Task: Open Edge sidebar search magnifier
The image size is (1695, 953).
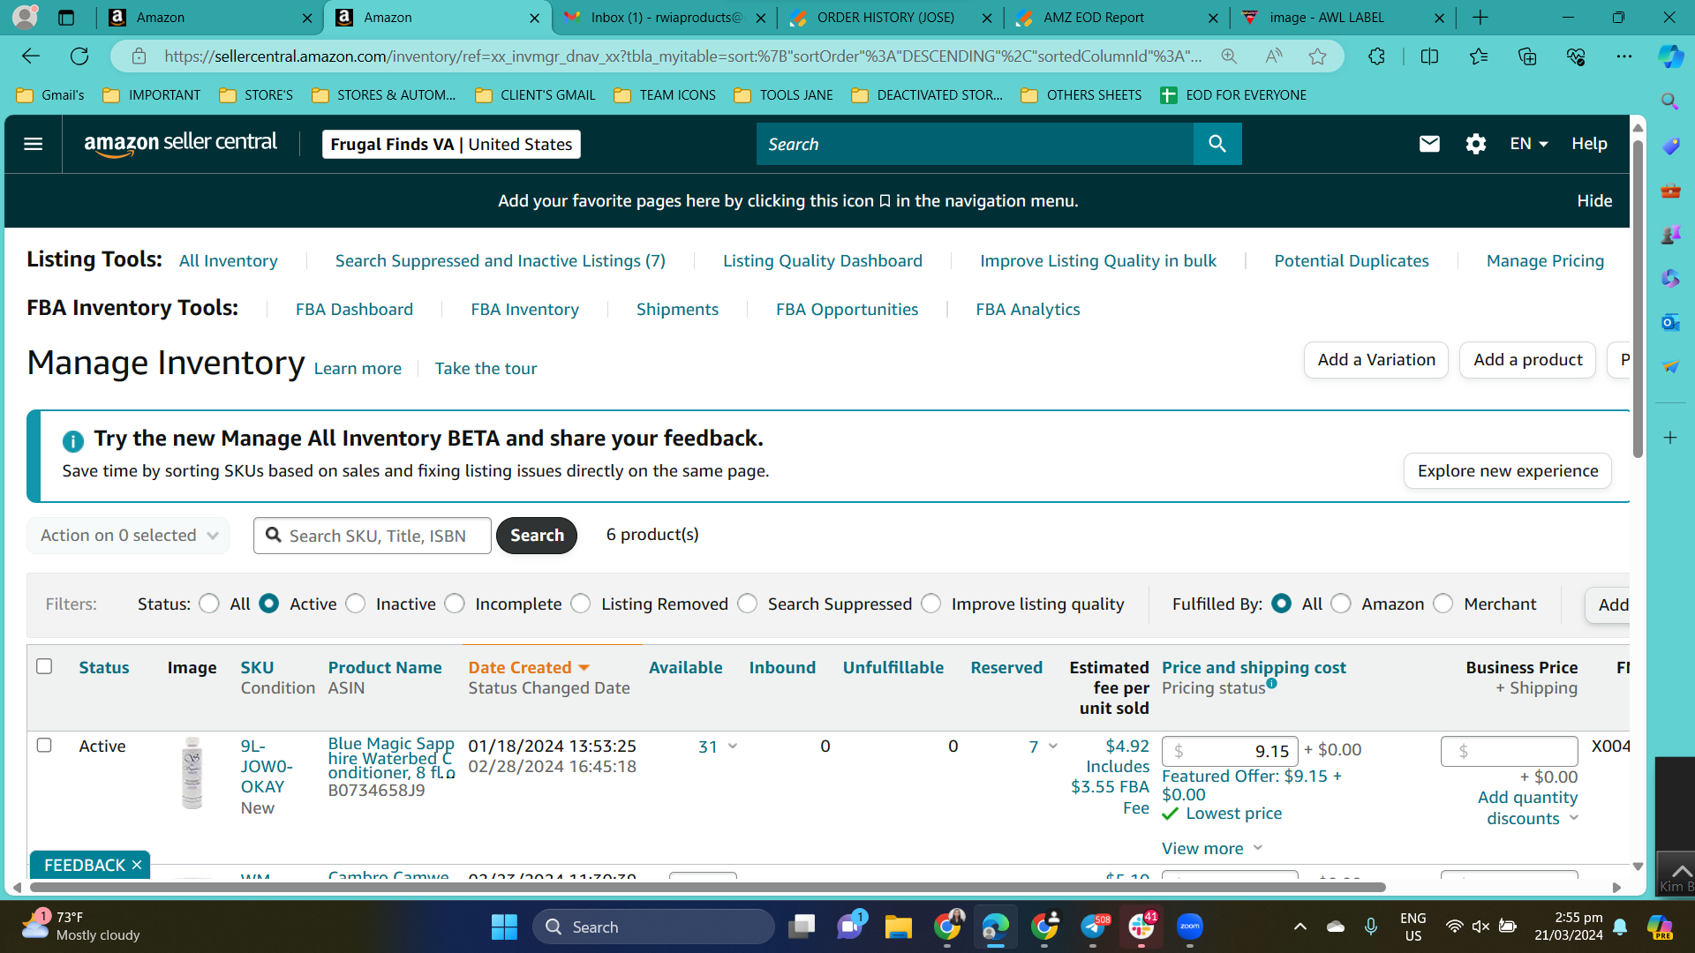Action: point(1670,101)
